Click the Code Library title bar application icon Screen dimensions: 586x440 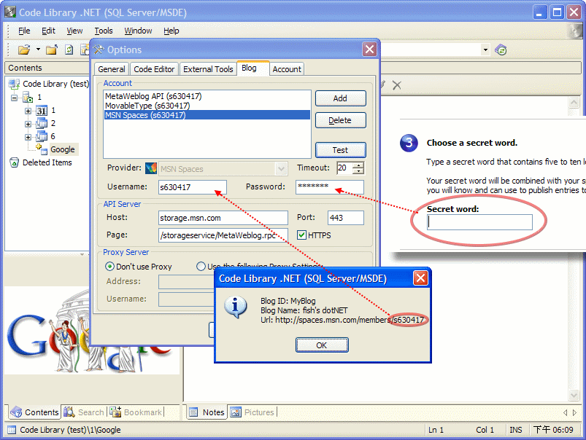[10, 12]
